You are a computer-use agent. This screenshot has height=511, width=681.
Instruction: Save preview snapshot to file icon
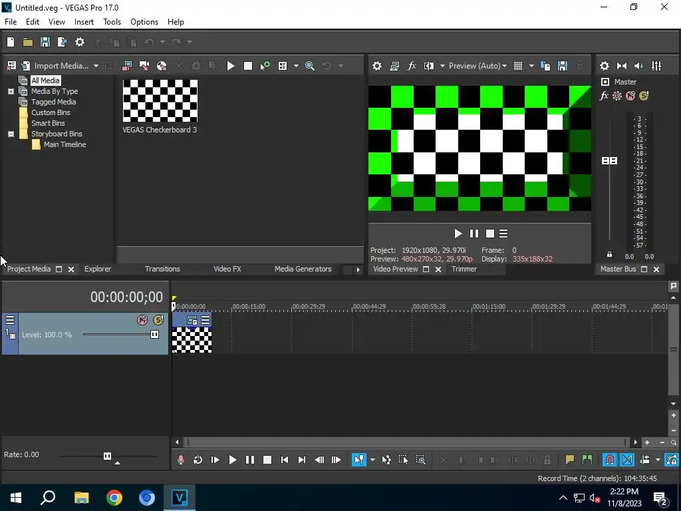[563, 66]
